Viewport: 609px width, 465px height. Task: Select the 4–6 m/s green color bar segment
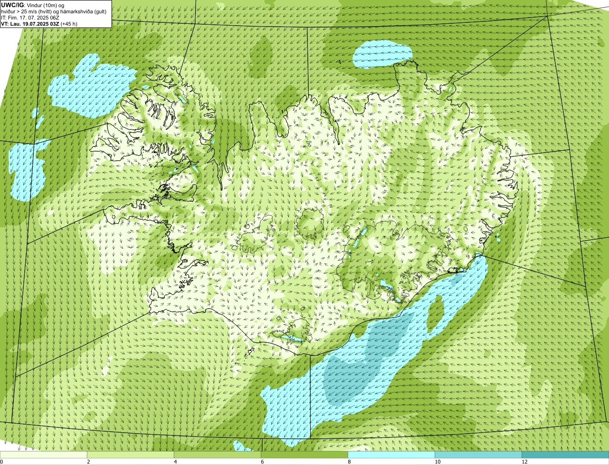click(x=217, y=455)
